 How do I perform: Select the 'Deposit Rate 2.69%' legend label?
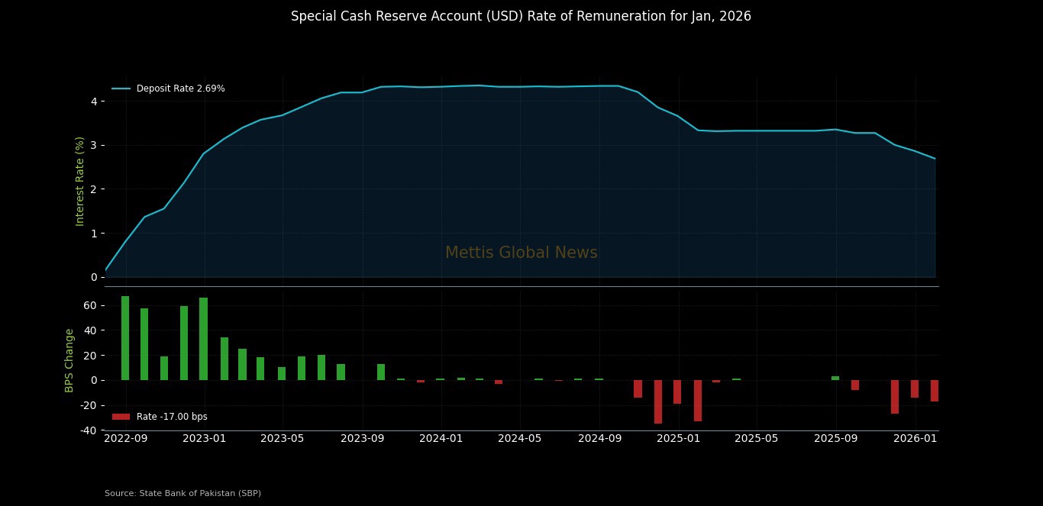coord(180,89)
